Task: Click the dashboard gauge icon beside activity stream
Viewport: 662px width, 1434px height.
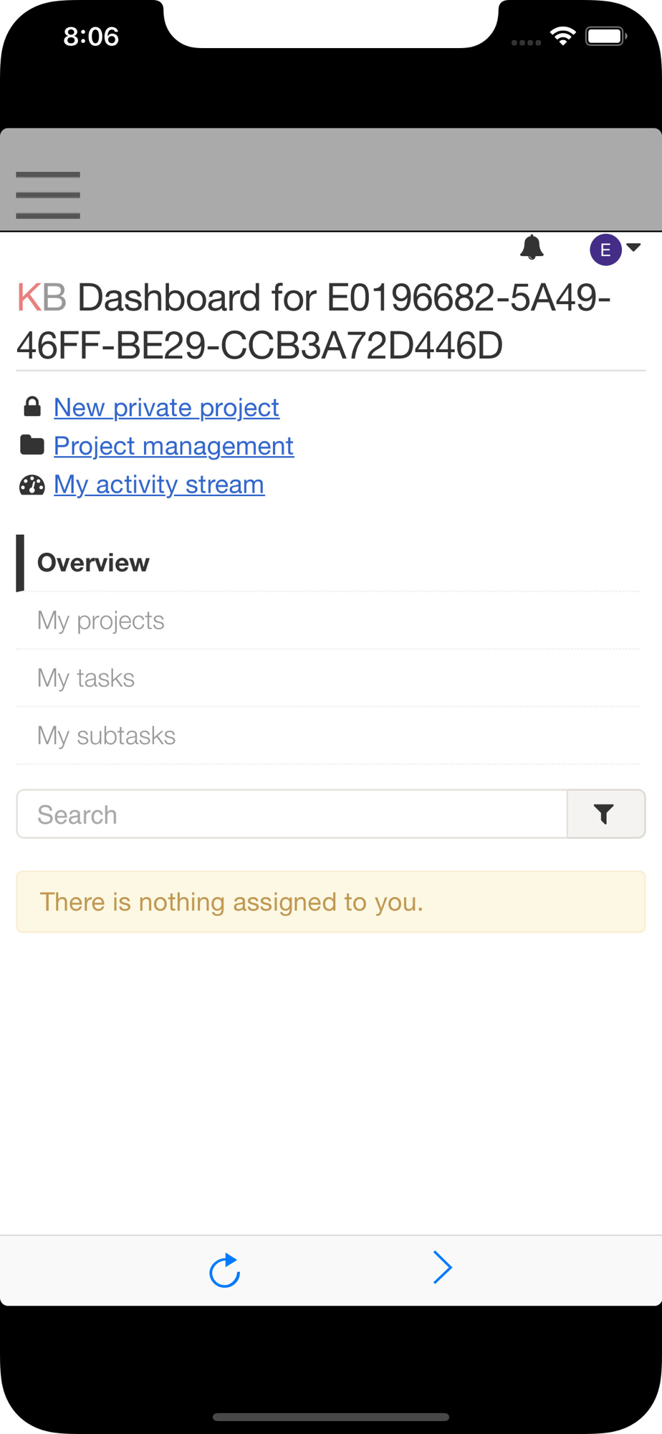Action: point(32,485)
